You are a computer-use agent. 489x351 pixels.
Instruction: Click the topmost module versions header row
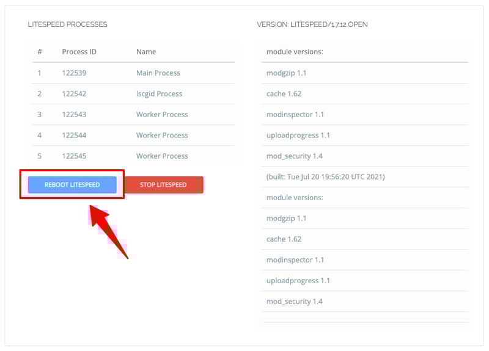coord(295,52)
